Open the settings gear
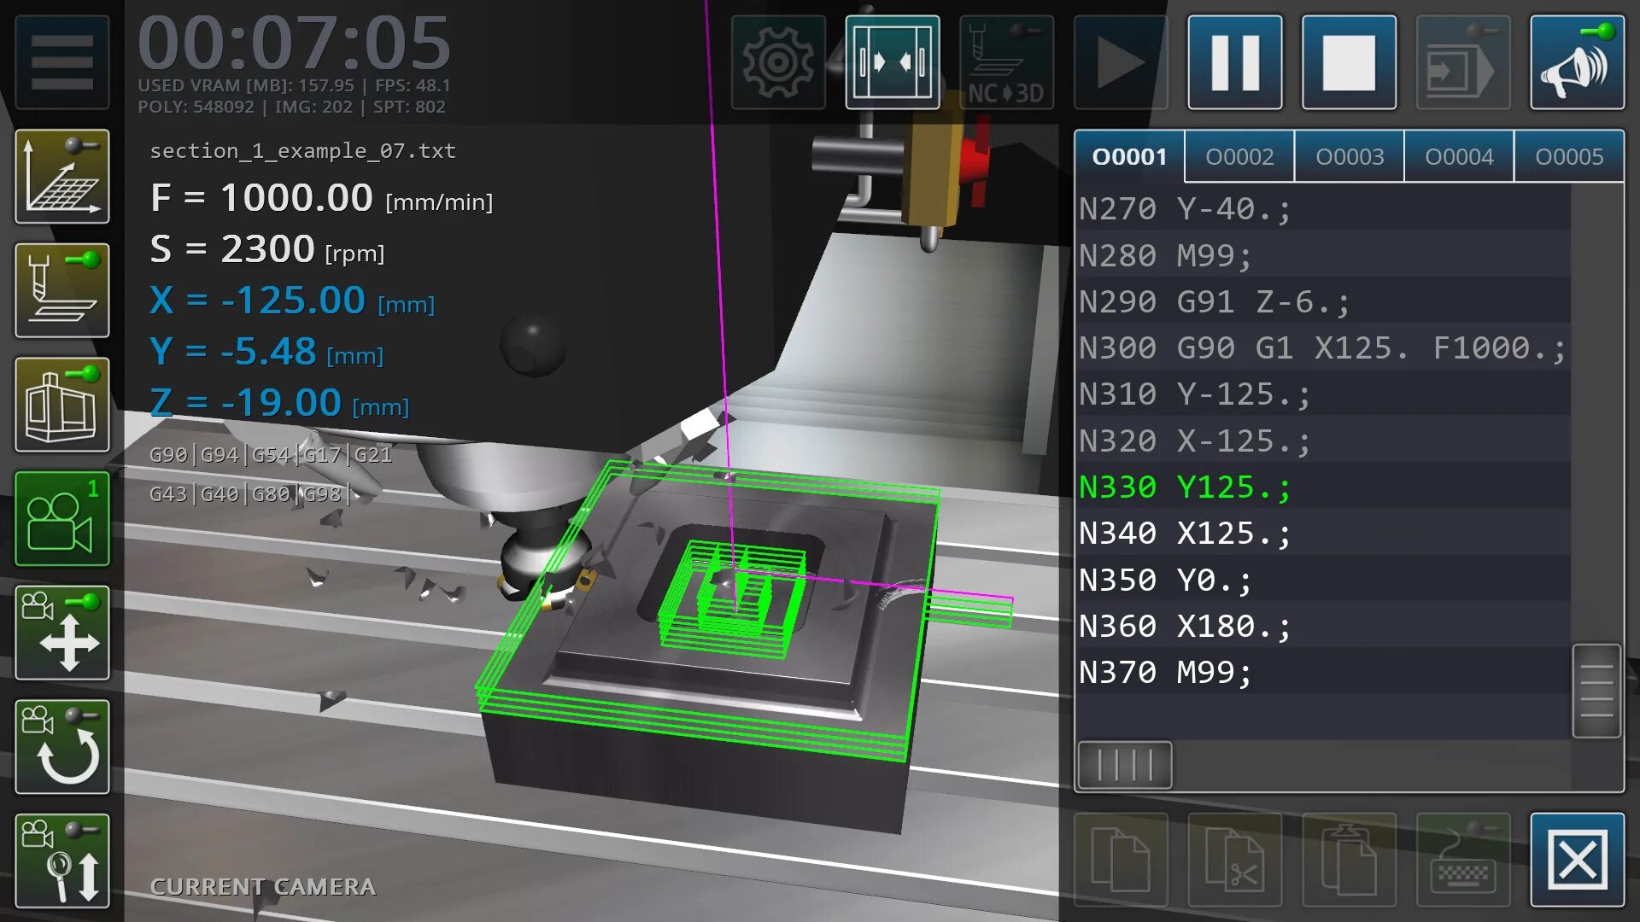This screenshot has width=1640, height=922. pos(777,61)
